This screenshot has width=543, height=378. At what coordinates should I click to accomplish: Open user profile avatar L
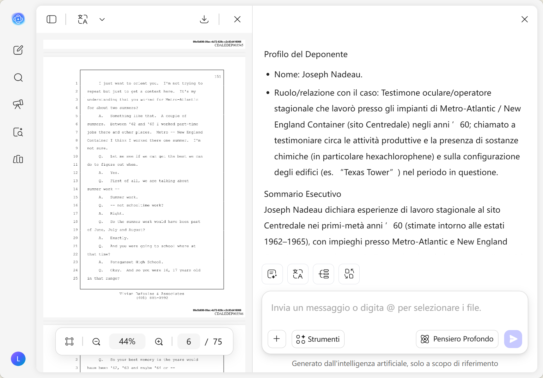pyautogui.click(x=18, y=359)
